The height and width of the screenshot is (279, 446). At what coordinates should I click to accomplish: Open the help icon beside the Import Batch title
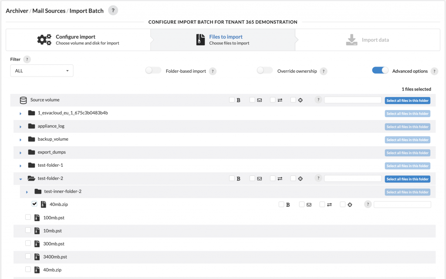113,10
